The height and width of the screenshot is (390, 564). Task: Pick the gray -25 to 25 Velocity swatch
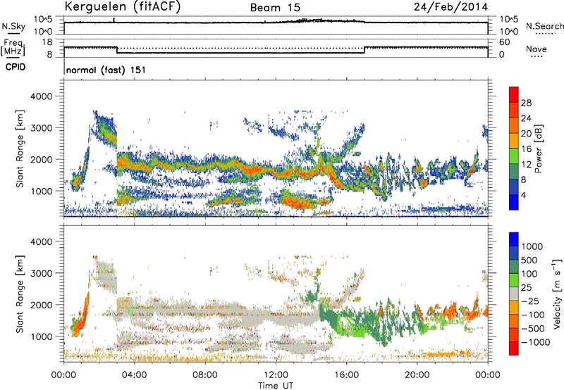(514, 294)
